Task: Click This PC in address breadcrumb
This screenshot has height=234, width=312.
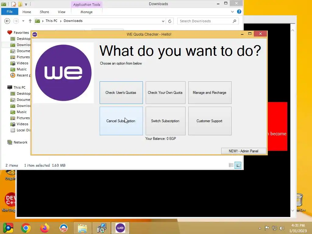Action: (x=51, y=21)
